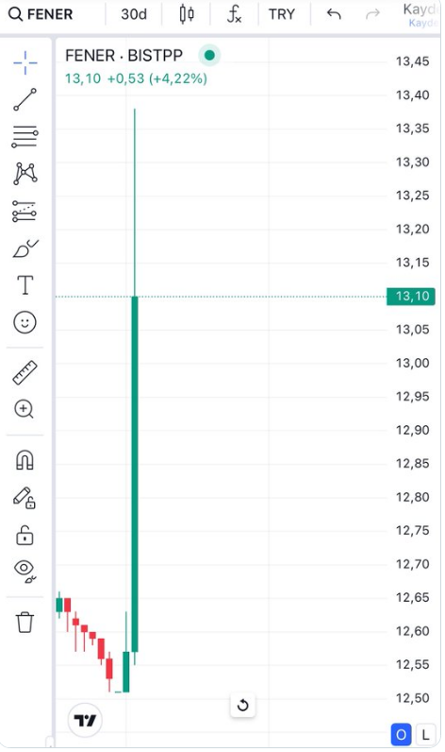Open the FENER symbol search
Viewport: 445px width, 752px height.
tap(41, 14)
